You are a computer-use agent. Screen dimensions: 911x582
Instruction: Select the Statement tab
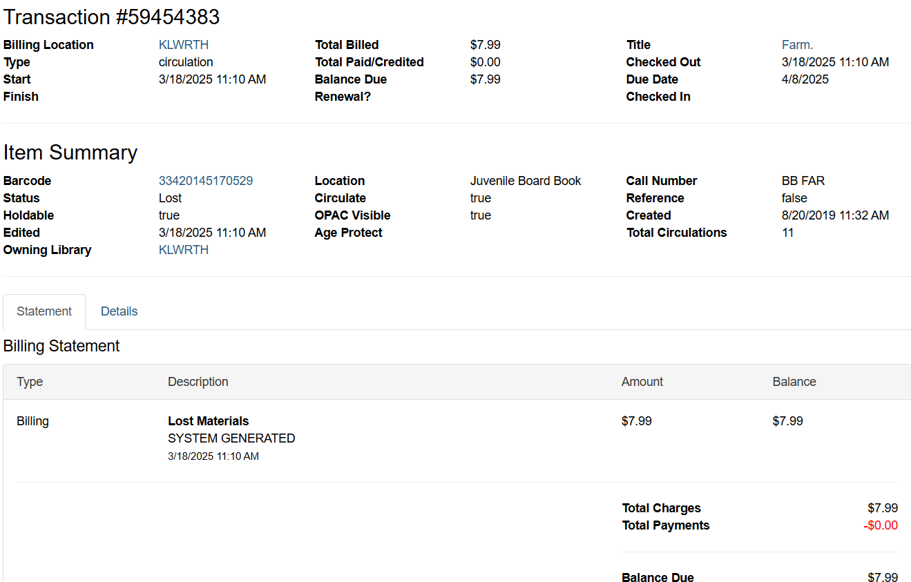point(44,311)
